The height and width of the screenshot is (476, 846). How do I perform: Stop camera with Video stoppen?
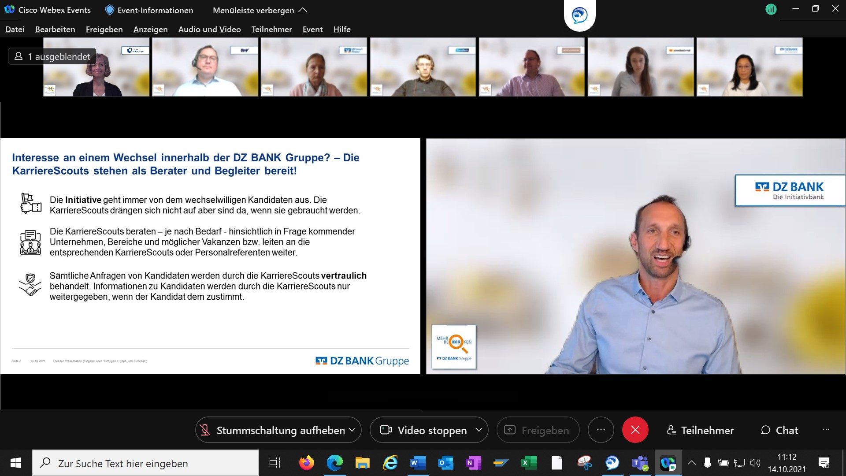pos(423,430)
